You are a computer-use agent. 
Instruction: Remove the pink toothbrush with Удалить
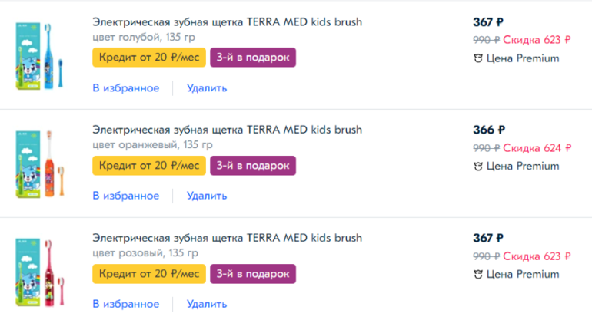pyautogui.click(x=207, y=304)
